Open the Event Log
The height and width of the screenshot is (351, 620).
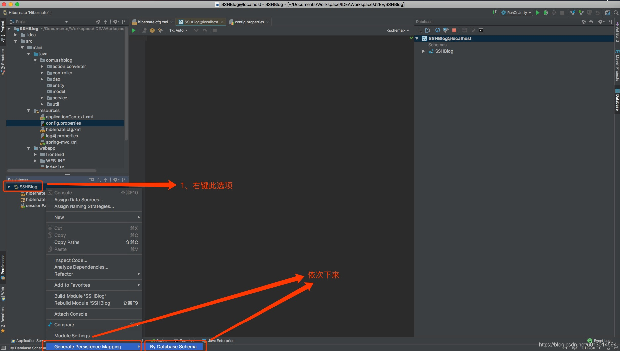[x=599, y=341]
